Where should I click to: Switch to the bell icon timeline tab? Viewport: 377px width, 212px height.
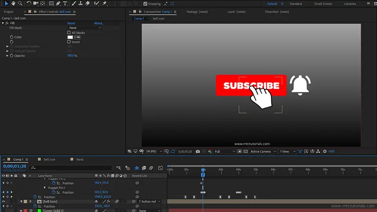coord(49,159)
